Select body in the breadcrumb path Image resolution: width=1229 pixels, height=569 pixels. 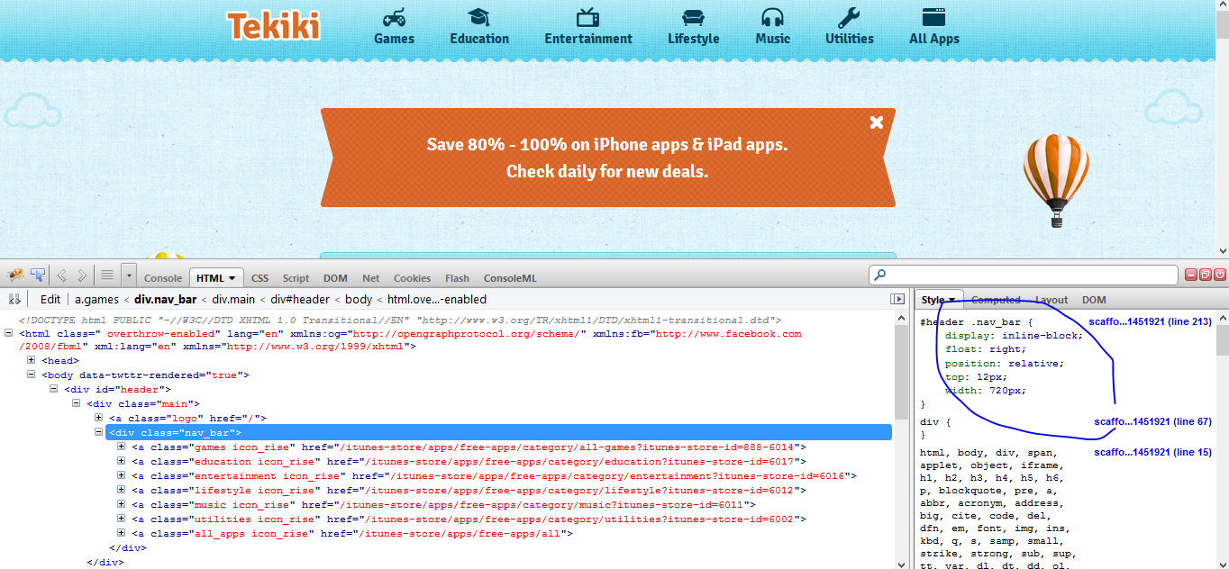[359, 299]
